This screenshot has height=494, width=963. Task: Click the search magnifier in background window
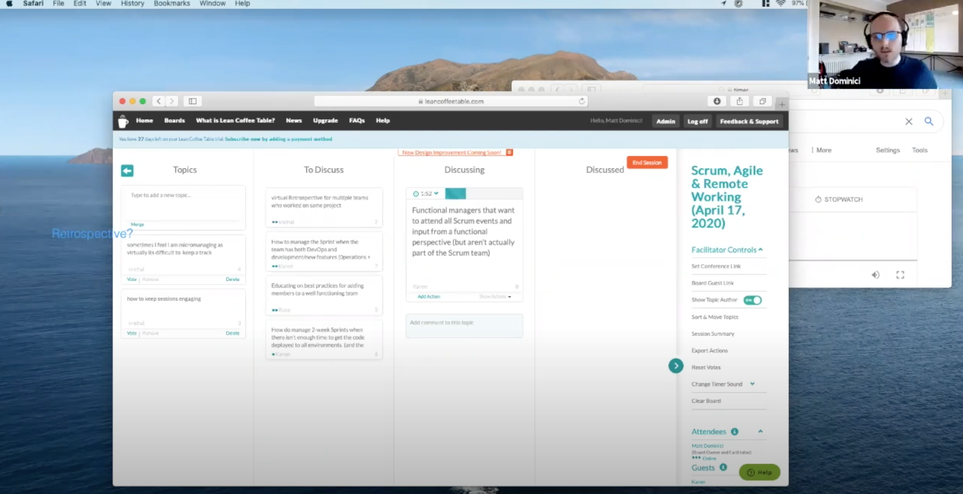click(x=929, y=121)
